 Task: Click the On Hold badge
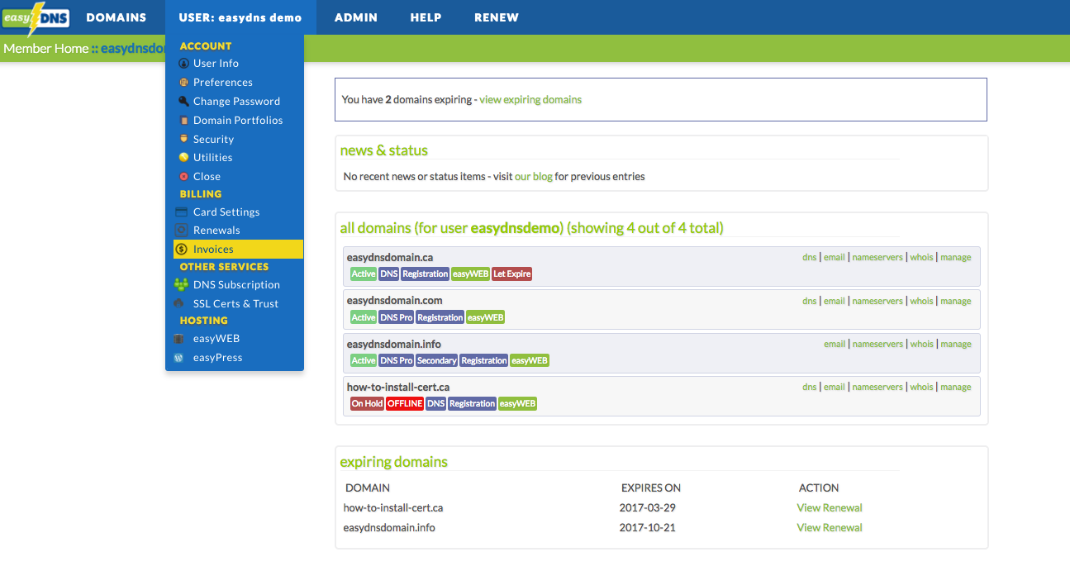[x=367, y=404]
